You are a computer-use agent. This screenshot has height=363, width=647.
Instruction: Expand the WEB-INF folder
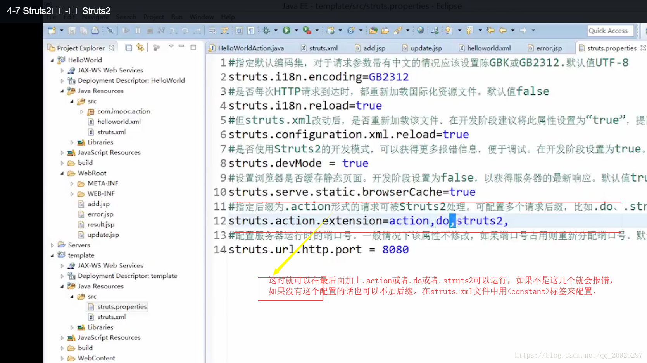pos(72,194)
